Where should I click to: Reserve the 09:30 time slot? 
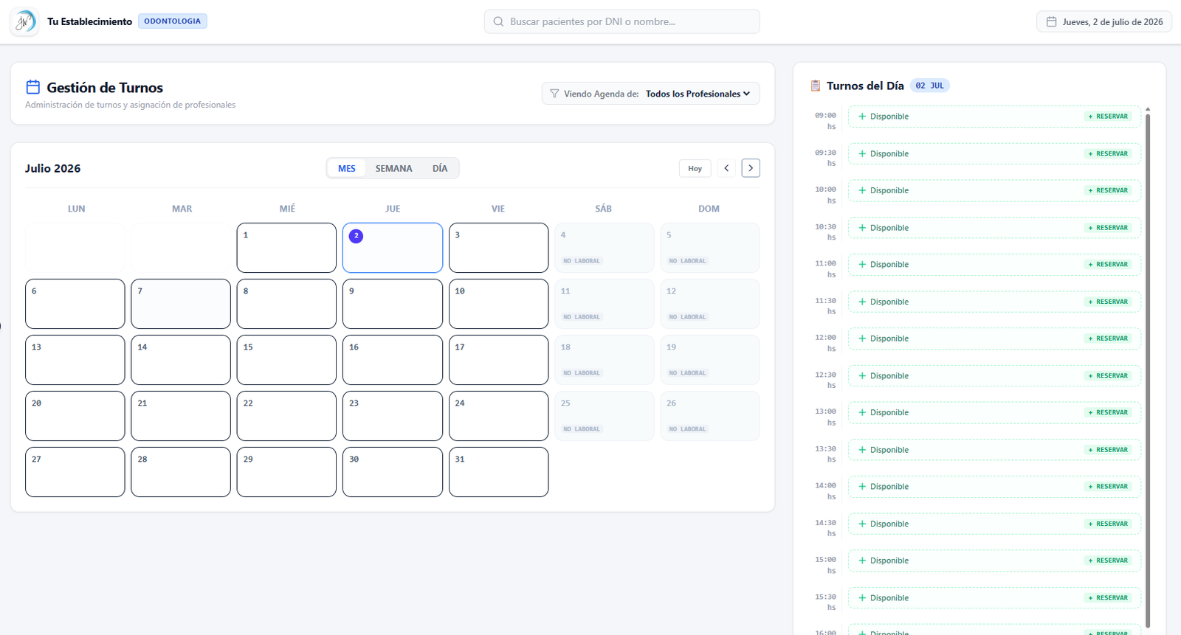tap(1108, 153)
